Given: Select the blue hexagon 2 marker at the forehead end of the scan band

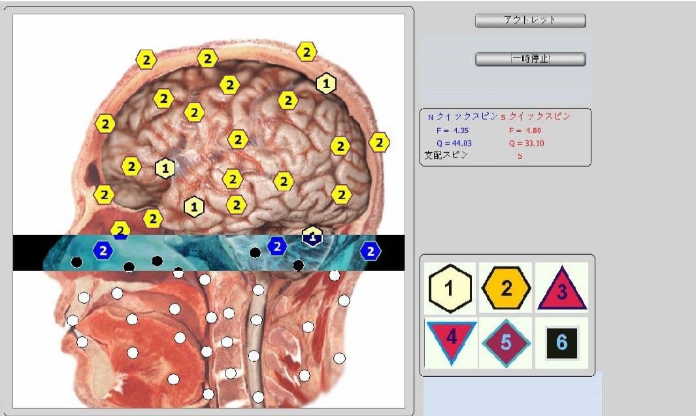Looking at the screenshot, I should pos(103,250).
